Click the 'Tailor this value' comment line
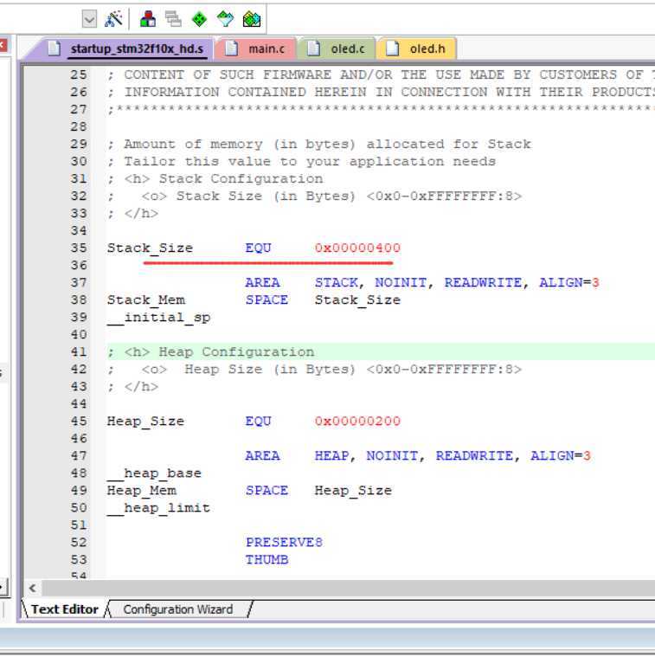This screenshot has height=657, width=655. point(302,162)
